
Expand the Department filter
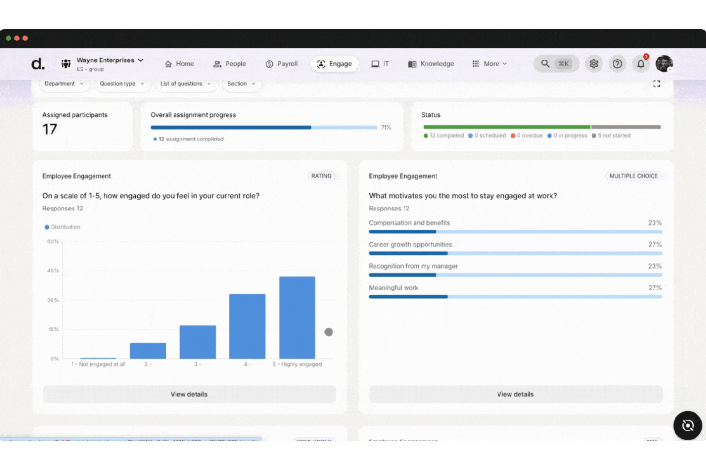coord(63,84)
